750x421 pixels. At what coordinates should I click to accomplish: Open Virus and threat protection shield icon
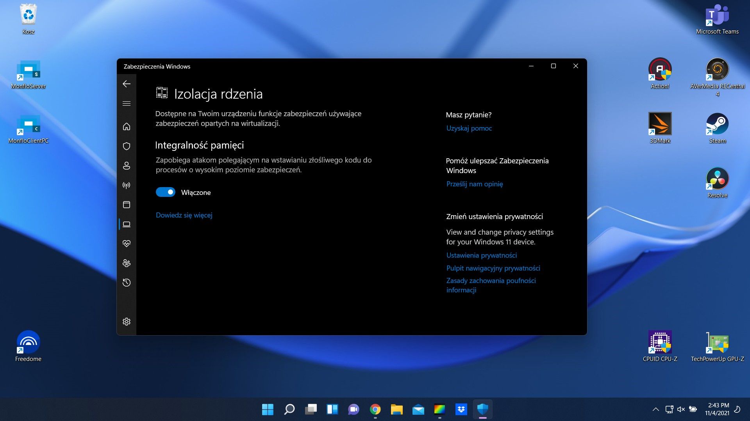tap(127, 146)
